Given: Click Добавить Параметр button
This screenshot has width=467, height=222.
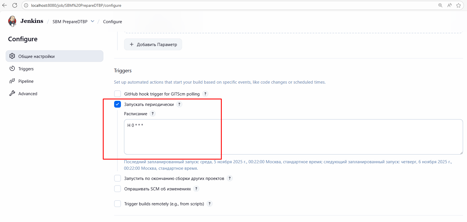Looking at the screenshot, I should pyautogui.click(x=153, y=45).
